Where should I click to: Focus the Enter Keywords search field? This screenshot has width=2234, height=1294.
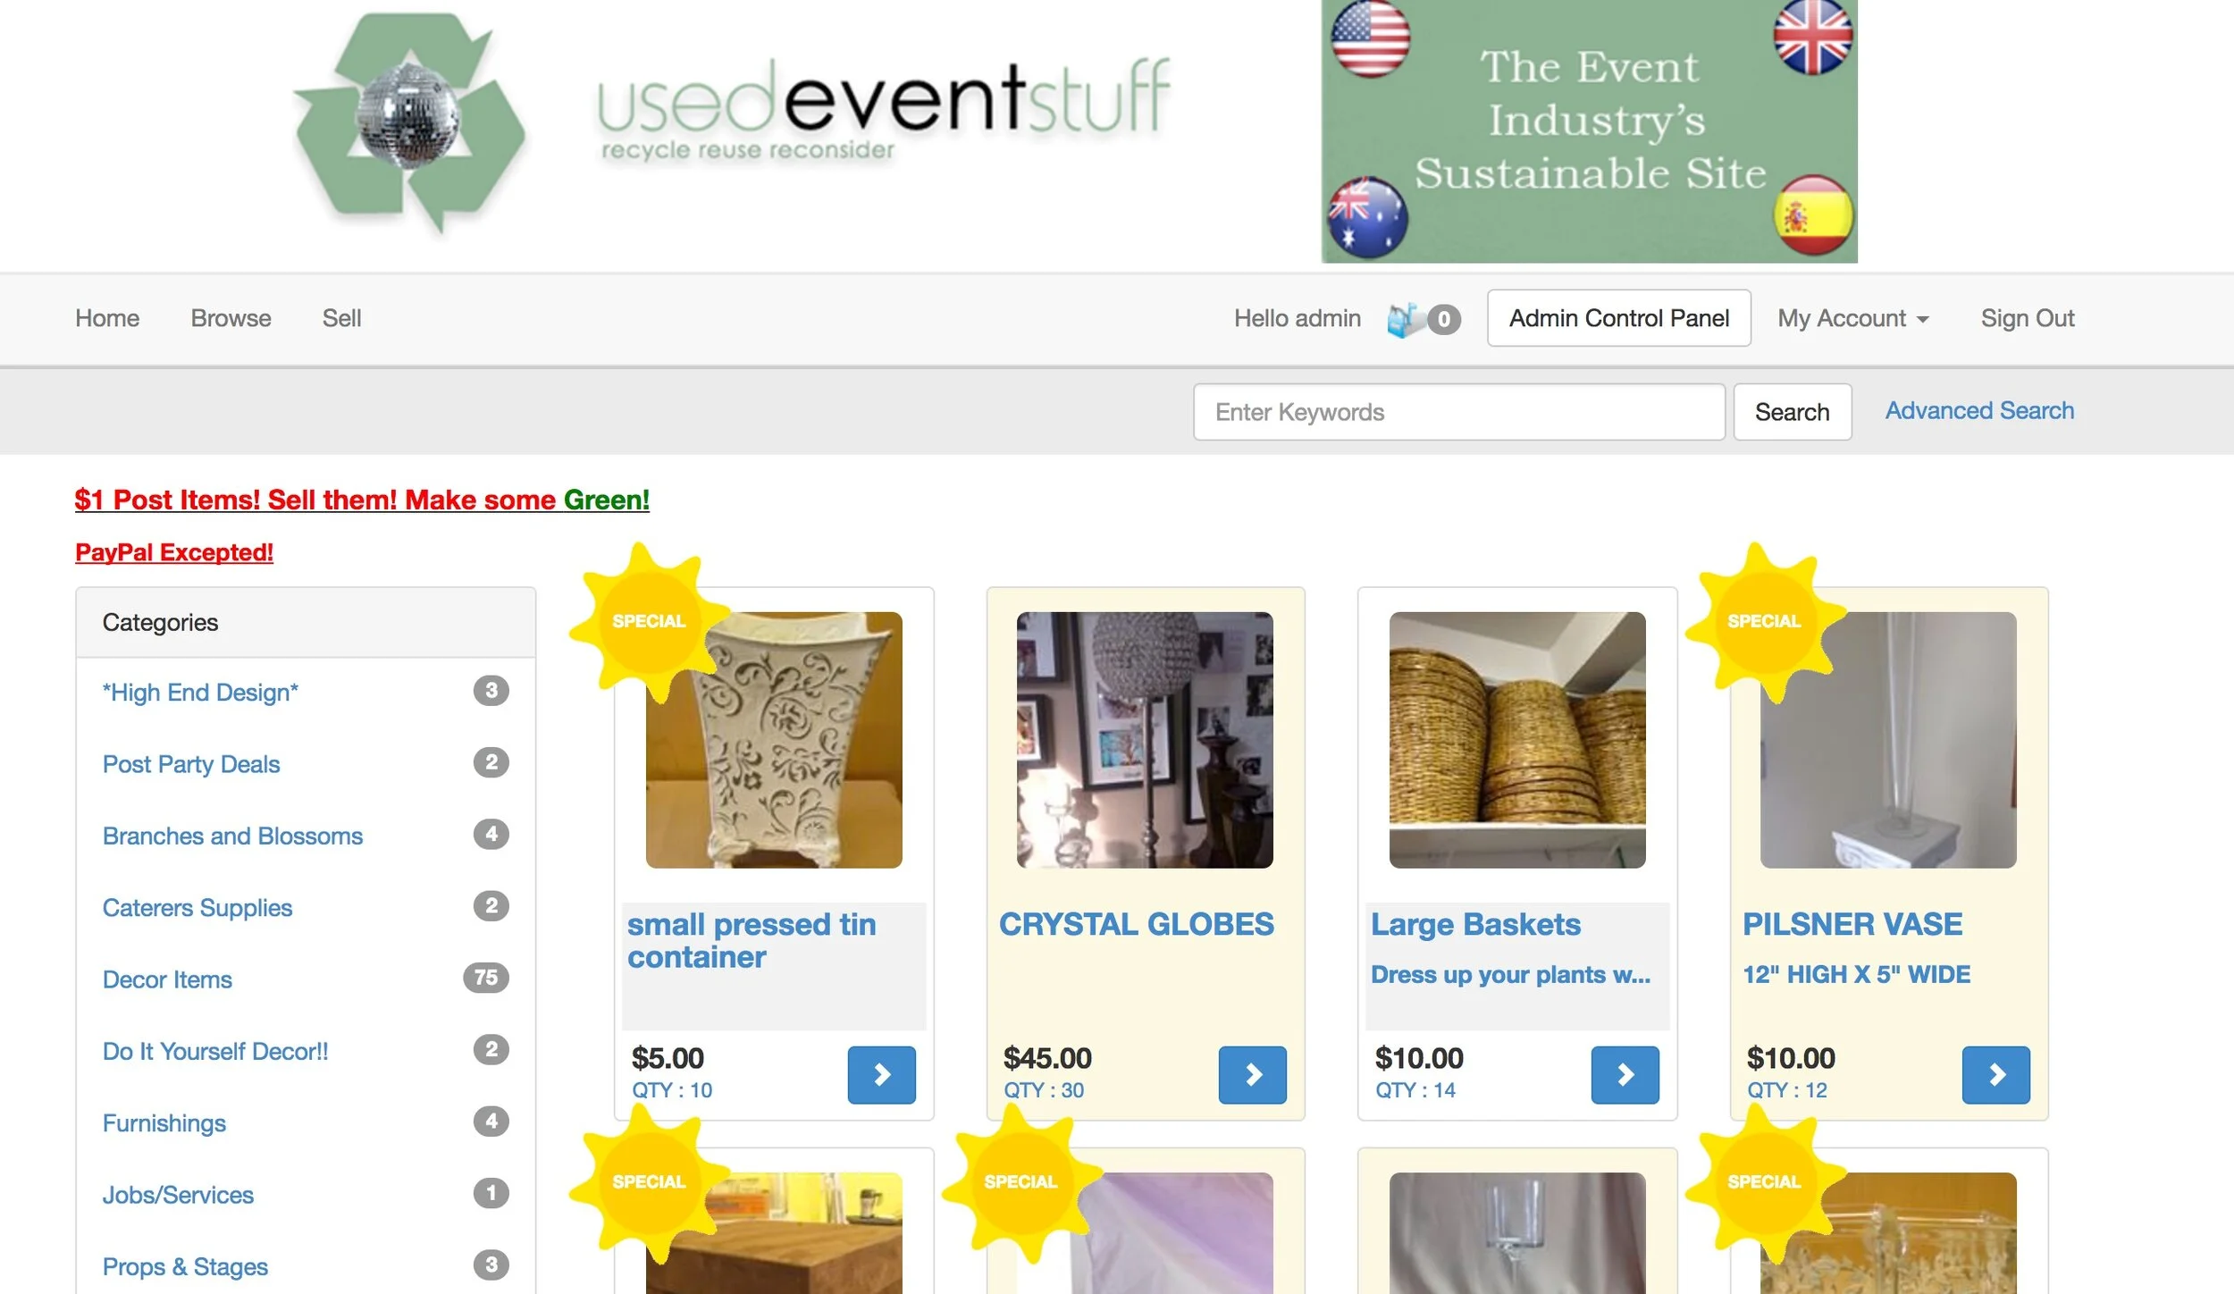tap(1458, 412)
